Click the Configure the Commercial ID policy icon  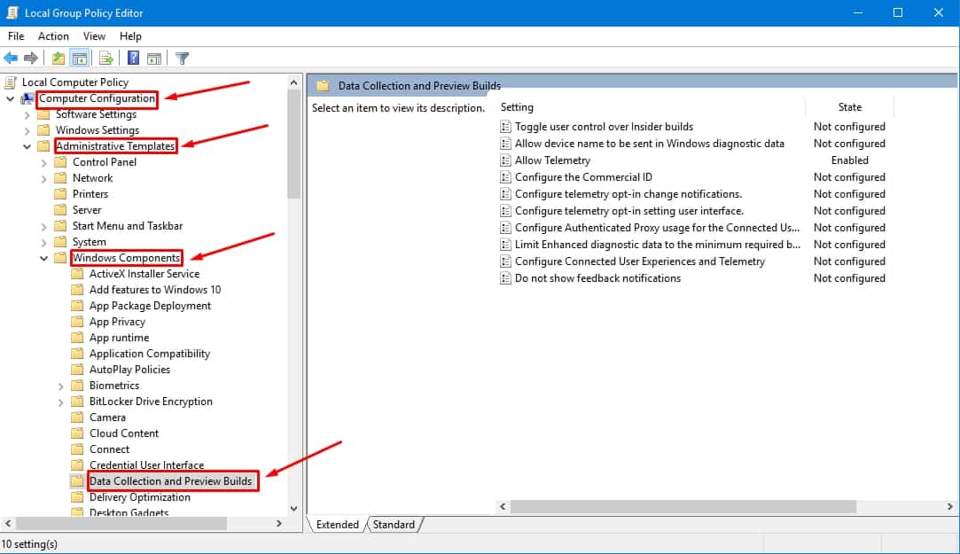click(505, 177)
